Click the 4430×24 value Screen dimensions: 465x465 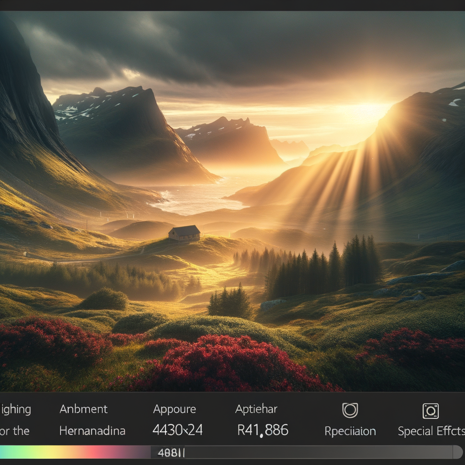178,430
